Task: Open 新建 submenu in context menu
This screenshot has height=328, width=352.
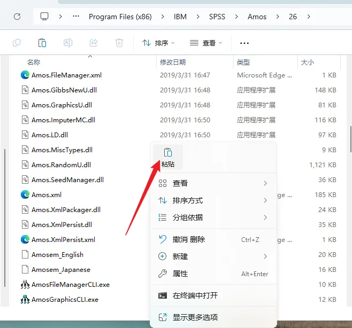Action: [213, 256]
